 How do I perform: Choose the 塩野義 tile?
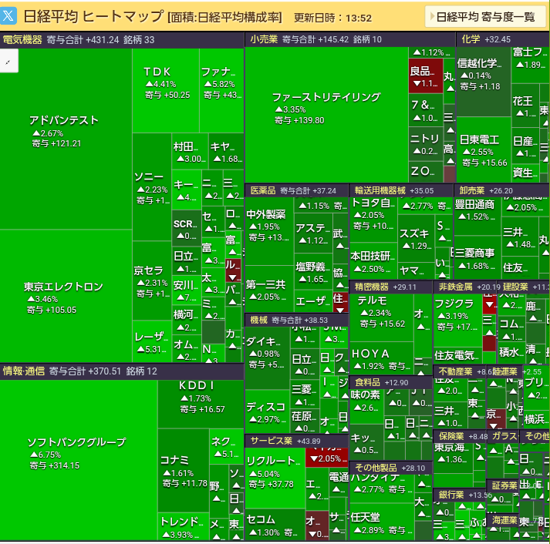313,271
